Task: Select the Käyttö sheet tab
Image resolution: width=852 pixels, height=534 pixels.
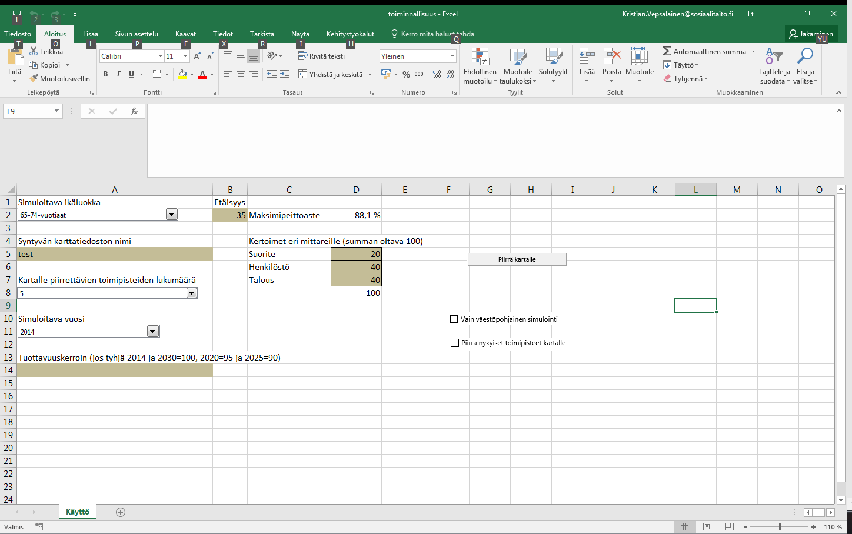Action: 78,512
